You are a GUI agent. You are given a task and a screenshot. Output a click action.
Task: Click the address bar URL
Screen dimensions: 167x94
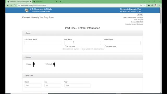33,5
